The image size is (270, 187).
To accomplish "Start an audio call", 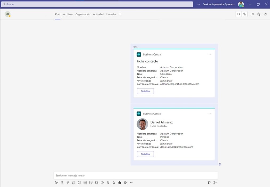I will pyautogui.click(x=244, y=14).
